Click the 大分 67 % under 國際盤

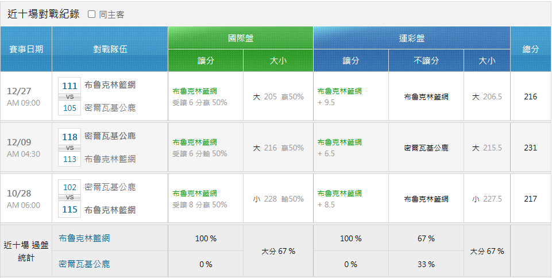pos(278,251)
